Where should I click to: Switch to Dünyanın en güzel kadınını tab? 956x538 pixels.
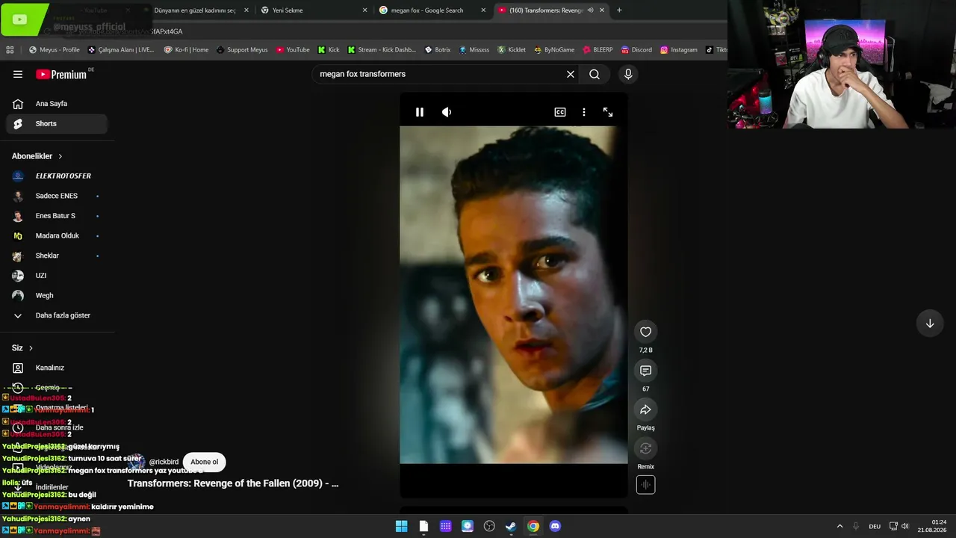click(x=194, y=10)
